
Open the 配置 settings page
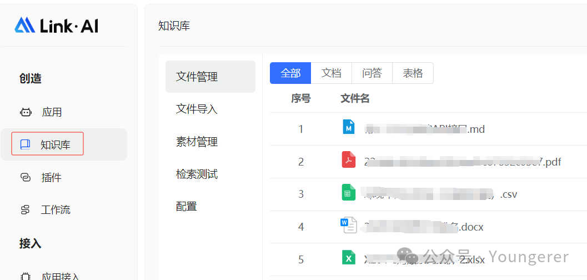[x=187, y=206]
